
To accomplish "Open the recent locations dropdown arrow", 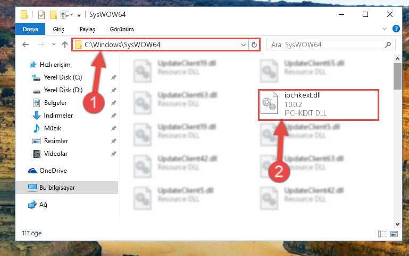I will [x=54, y=45].
